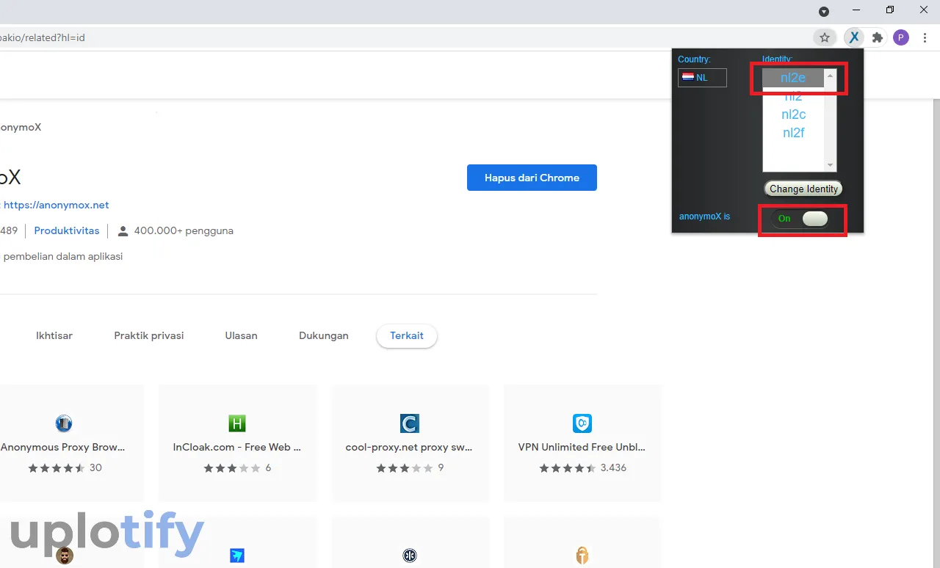Open the NL country dropdown
The height and width of the screenshot is (568, 940).
click(702, 77)
